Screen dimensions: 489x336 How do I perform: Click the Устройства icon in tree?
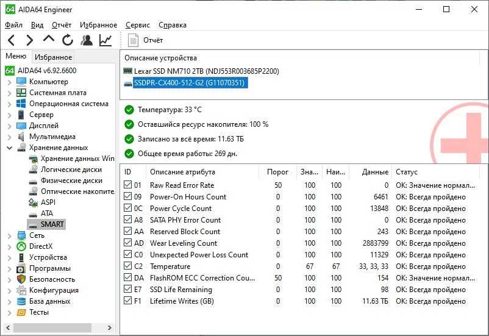21,257
